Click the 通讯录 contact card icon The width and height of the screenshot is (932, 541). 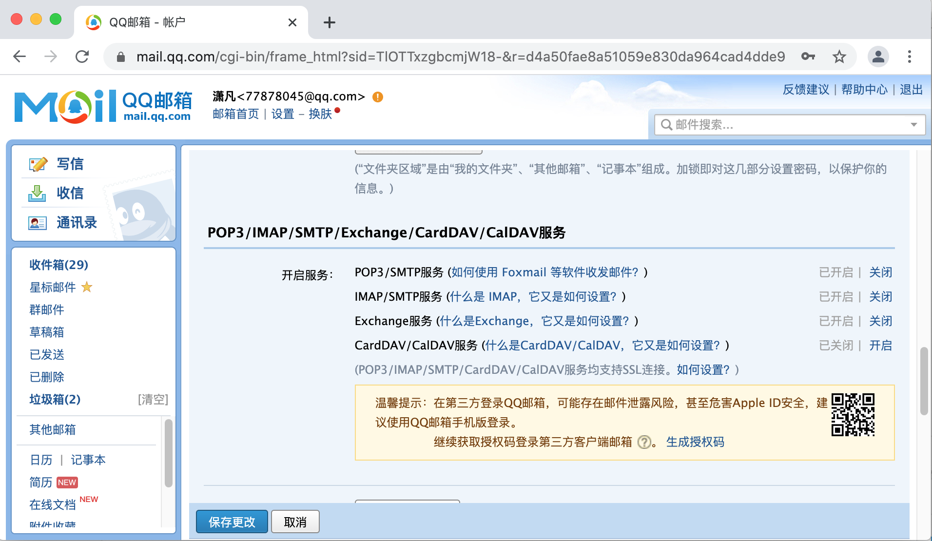(x=38, y=223)
